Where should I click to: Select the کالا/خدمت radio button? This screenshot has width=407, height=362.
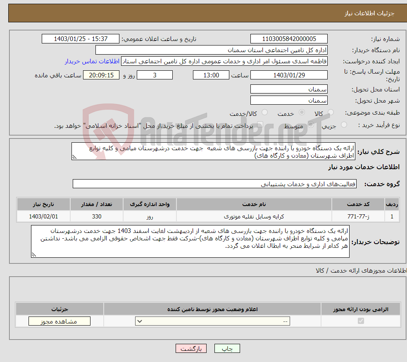[264, 112]
